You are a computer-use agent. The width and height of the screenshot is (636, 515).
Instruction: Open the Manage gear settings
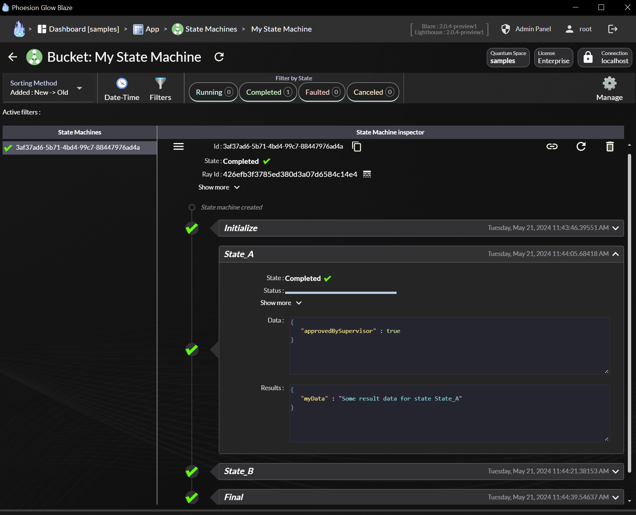pos(609,84)
